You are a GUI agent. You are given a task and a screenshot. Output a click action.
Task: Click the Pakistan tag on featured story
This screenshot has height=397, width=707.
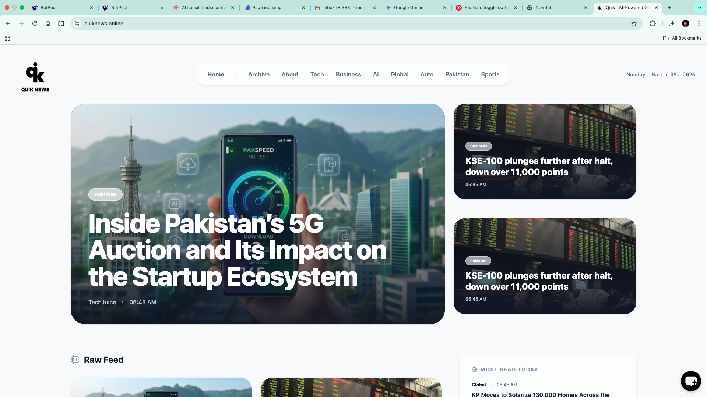(105, 194)
